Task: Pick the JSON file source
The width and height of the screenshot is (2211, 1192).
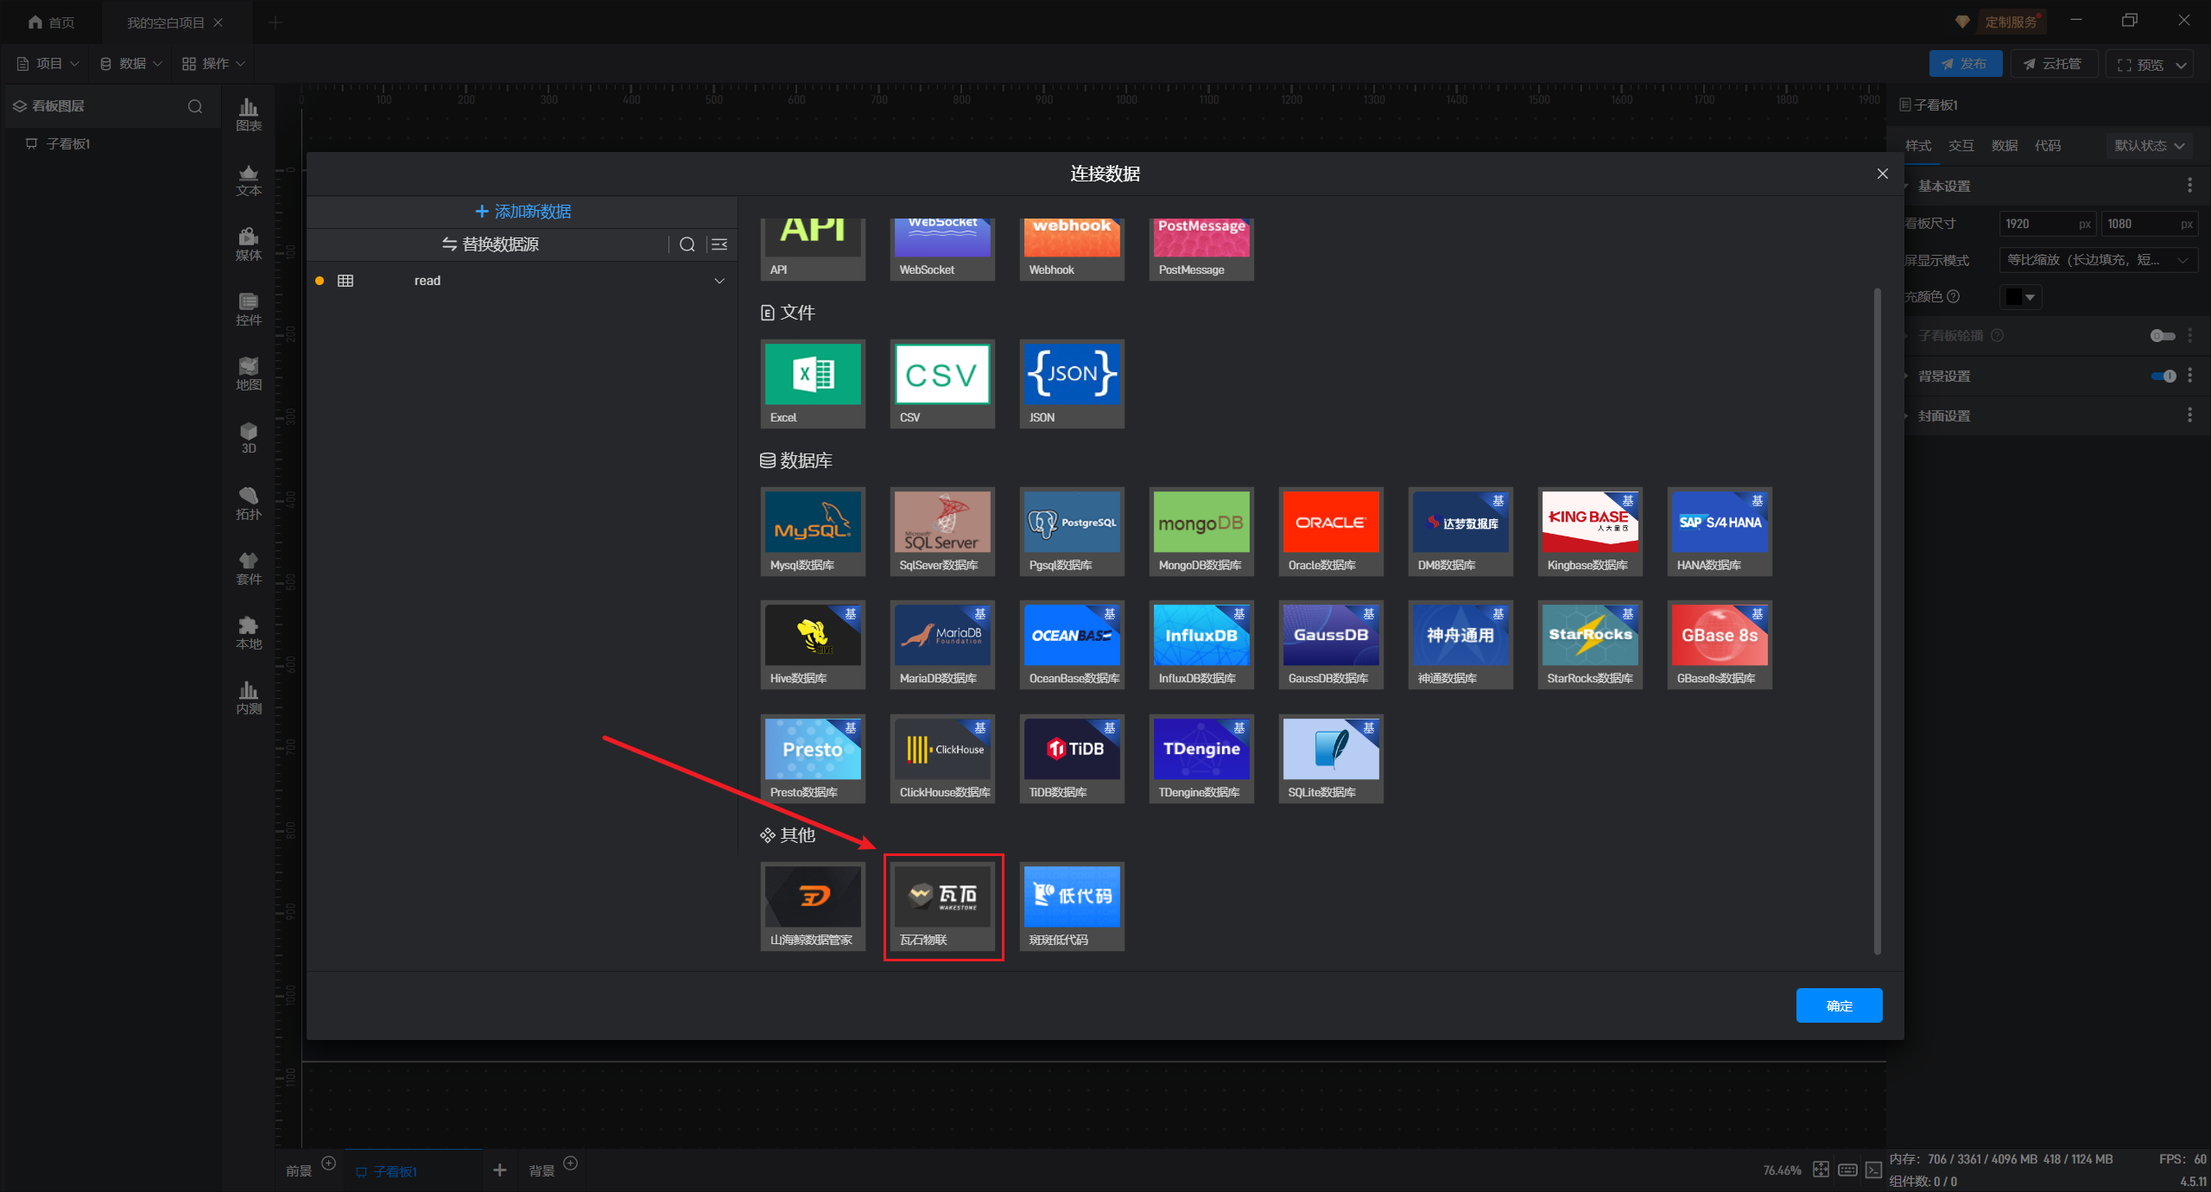Action: coord(1072,384)
